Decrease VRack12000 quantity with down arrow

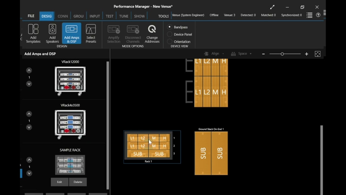(x=29, y=84)
